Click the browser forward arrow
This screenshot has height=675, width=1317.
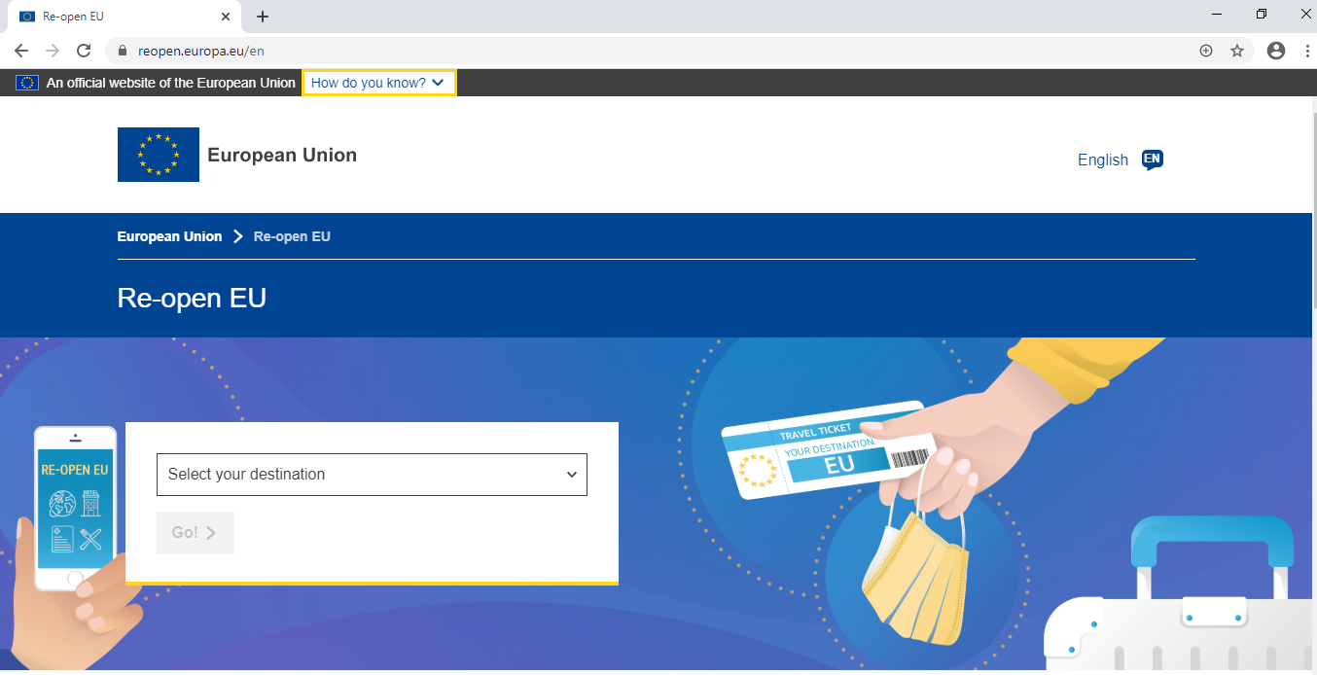click(53, 51)
